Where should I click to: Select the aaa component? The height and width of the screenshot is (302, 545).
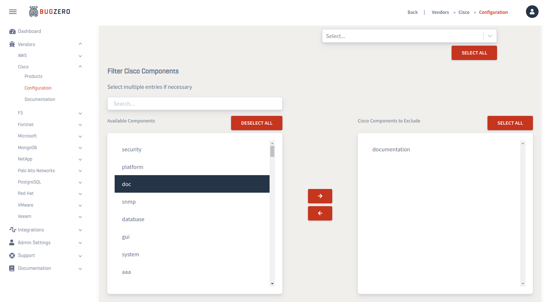192,272
